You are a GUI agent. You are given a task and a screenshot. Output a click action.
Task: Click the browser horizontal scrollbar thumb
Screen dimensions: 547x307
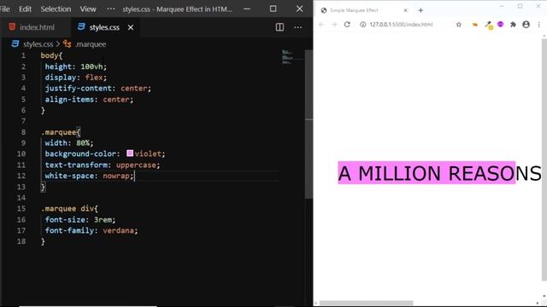(366, 304)
